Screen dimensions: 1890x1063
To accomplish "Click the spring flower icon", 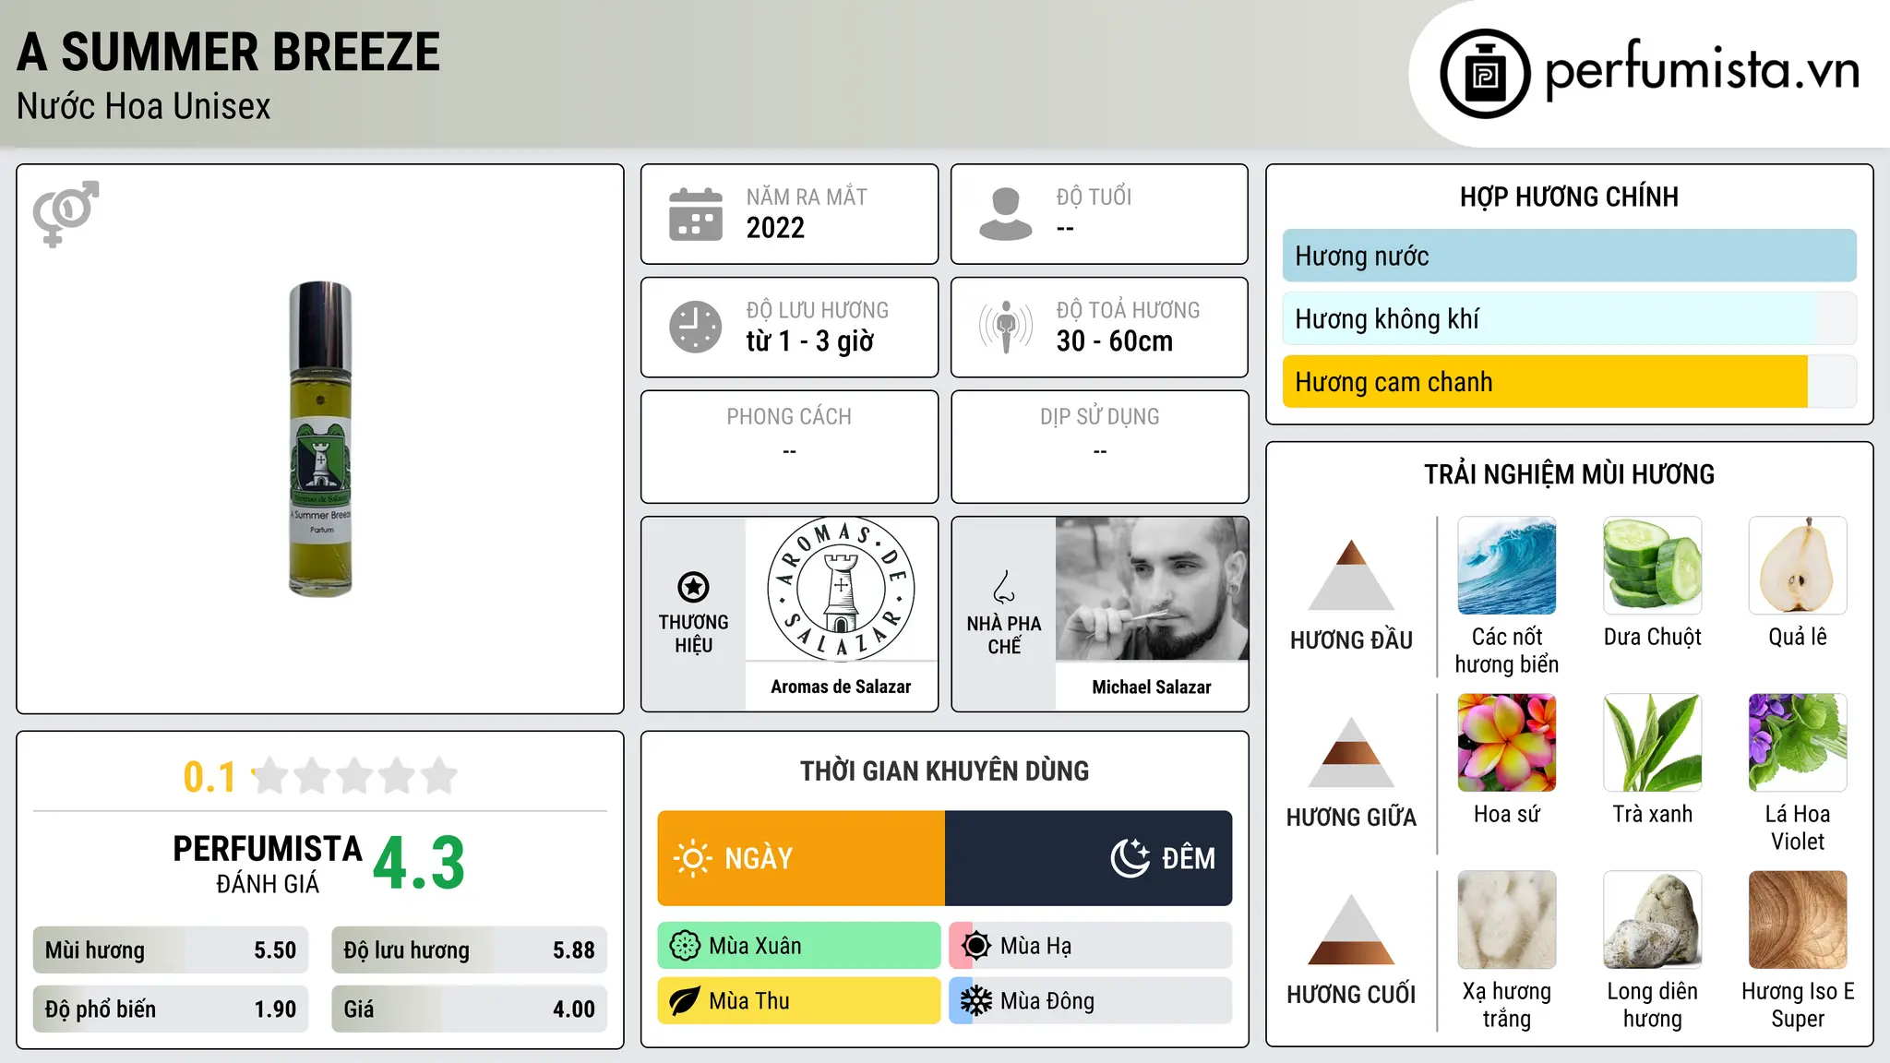I will [685, 946].
